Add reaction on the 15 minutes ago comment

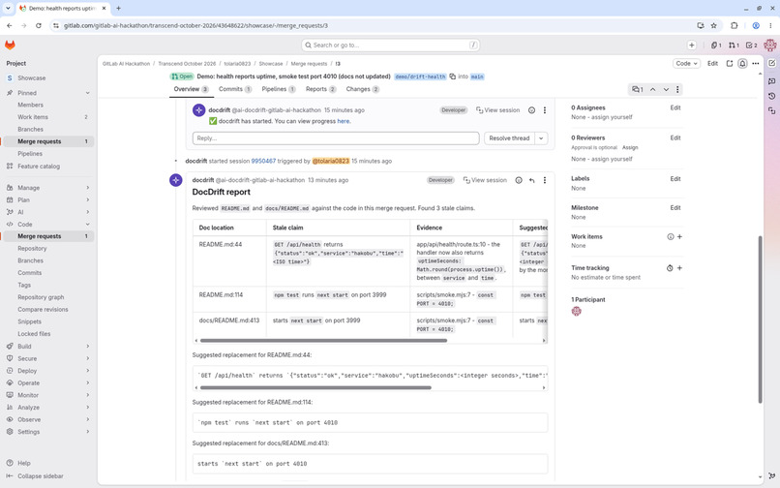tap(531, 110)
